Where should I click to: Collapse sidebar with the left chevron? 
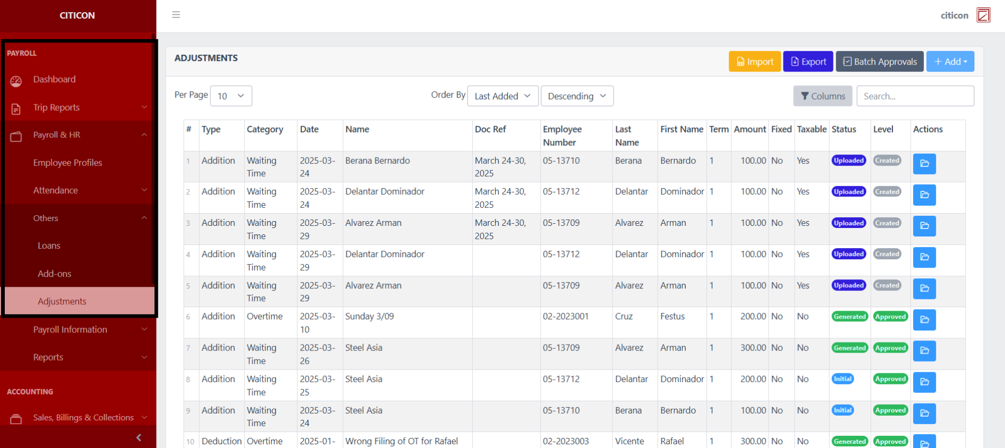click(x=139, y=437)
